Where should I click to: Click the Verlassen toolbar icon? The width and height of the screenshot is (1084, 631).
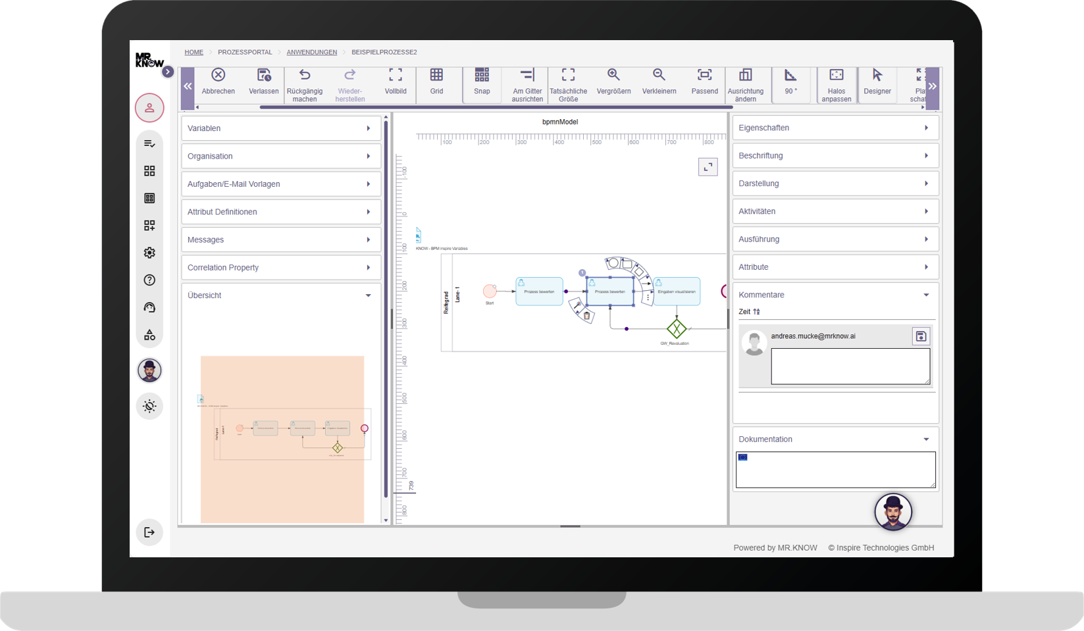click(x=264, y=75)
